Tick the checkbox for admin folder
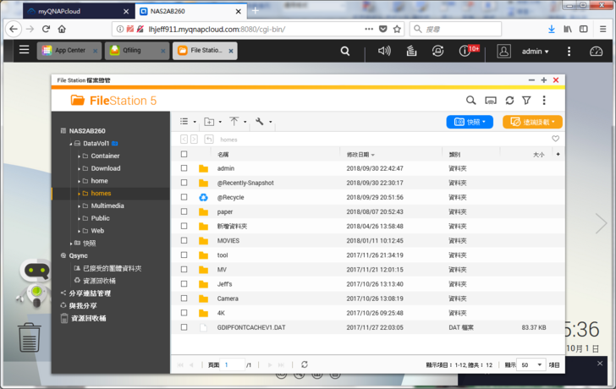616x389 pixels. tap(184, 168)
